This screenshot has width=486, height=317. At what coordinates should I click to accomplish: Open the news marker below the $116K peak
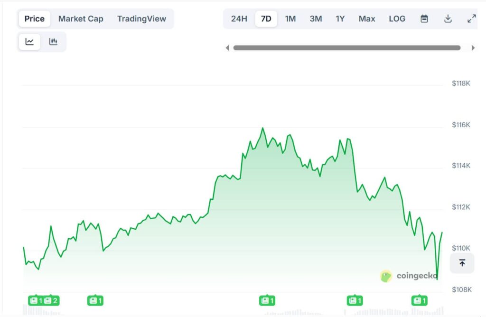(x=267, y=300)
